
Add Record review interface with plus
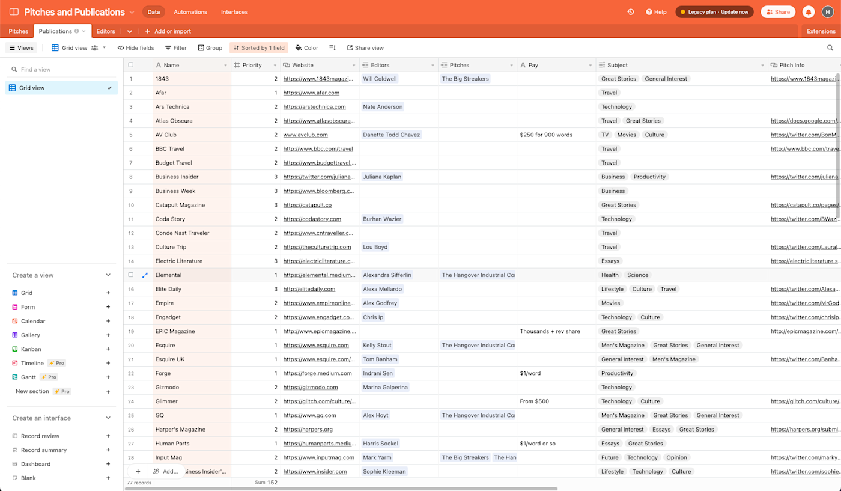point(108,436)
